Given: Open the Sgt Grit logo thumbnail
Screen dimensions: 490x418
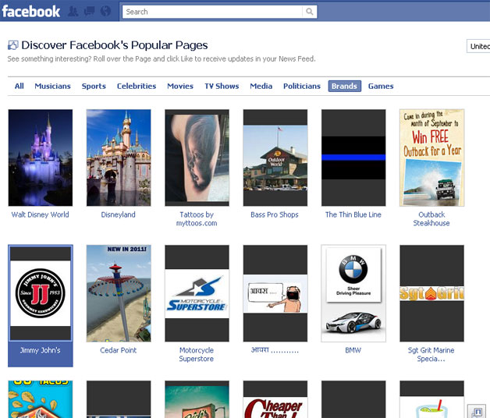Looking at the screenshot, I should pos(431,293).
